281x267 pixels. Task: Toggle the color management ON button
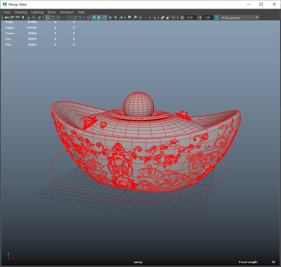pyautogui.click(x=217, y=18)
